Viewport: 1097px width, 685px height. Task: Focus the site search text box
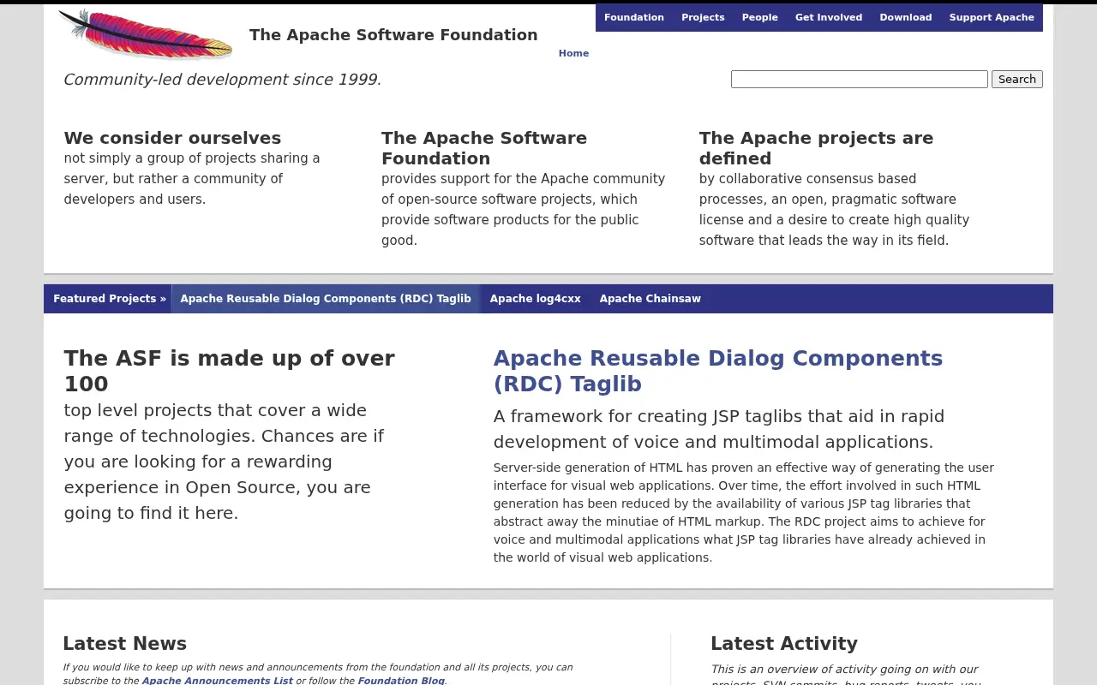click(x=860, y=79)
